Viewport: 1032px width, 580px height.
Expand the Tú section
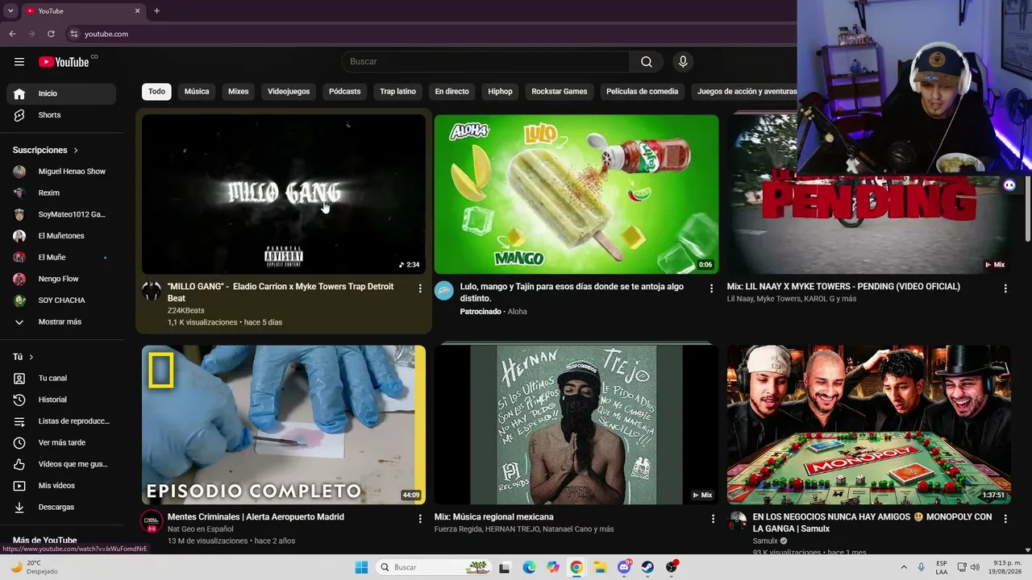(x=23, y=357)
